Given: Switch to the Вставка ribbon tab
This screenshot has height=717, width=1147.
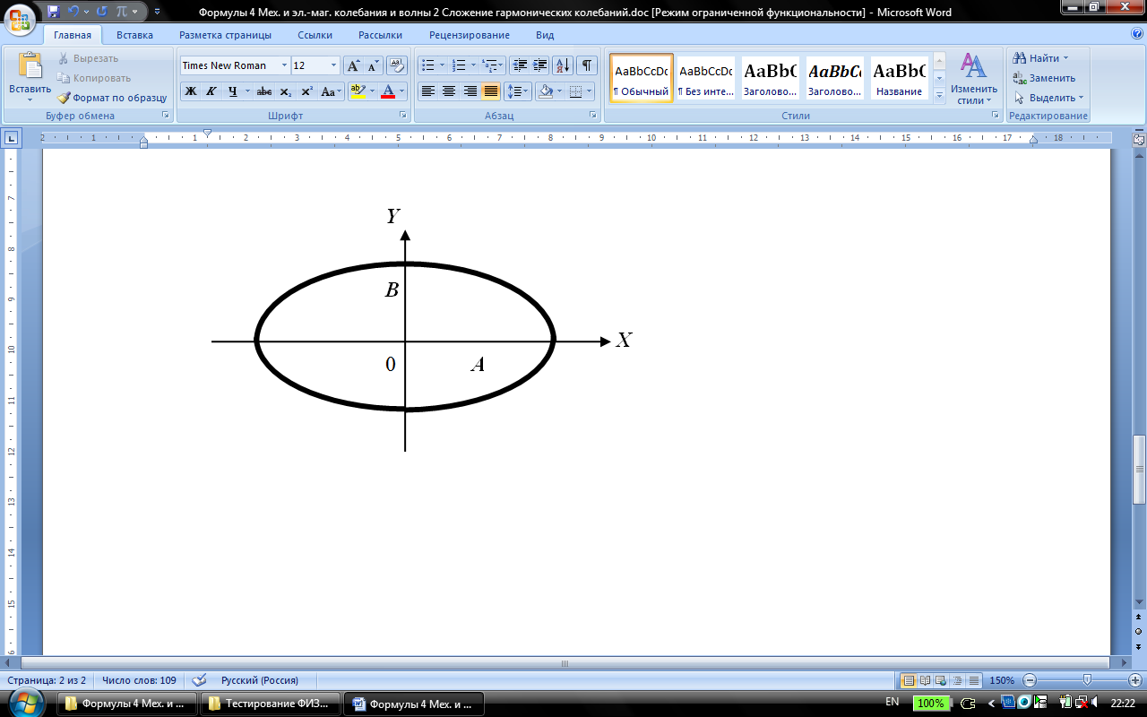Looking at the screenshot, I should click(x=134, y=35).
